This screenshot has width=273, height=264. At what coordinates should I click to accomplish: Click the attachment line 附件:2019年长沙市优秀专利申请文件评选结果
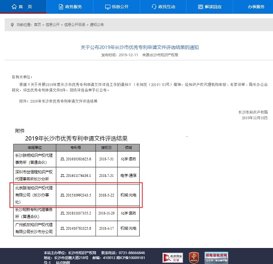(58, 101)
